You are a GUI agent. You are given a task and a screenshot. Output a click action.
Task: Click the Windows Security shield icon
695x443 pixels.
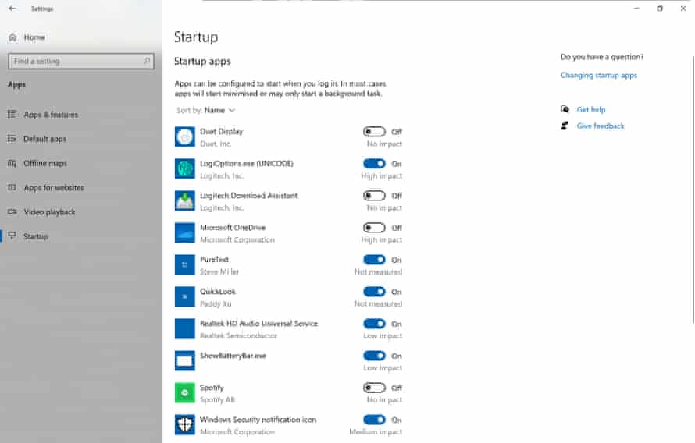point(184,424)
